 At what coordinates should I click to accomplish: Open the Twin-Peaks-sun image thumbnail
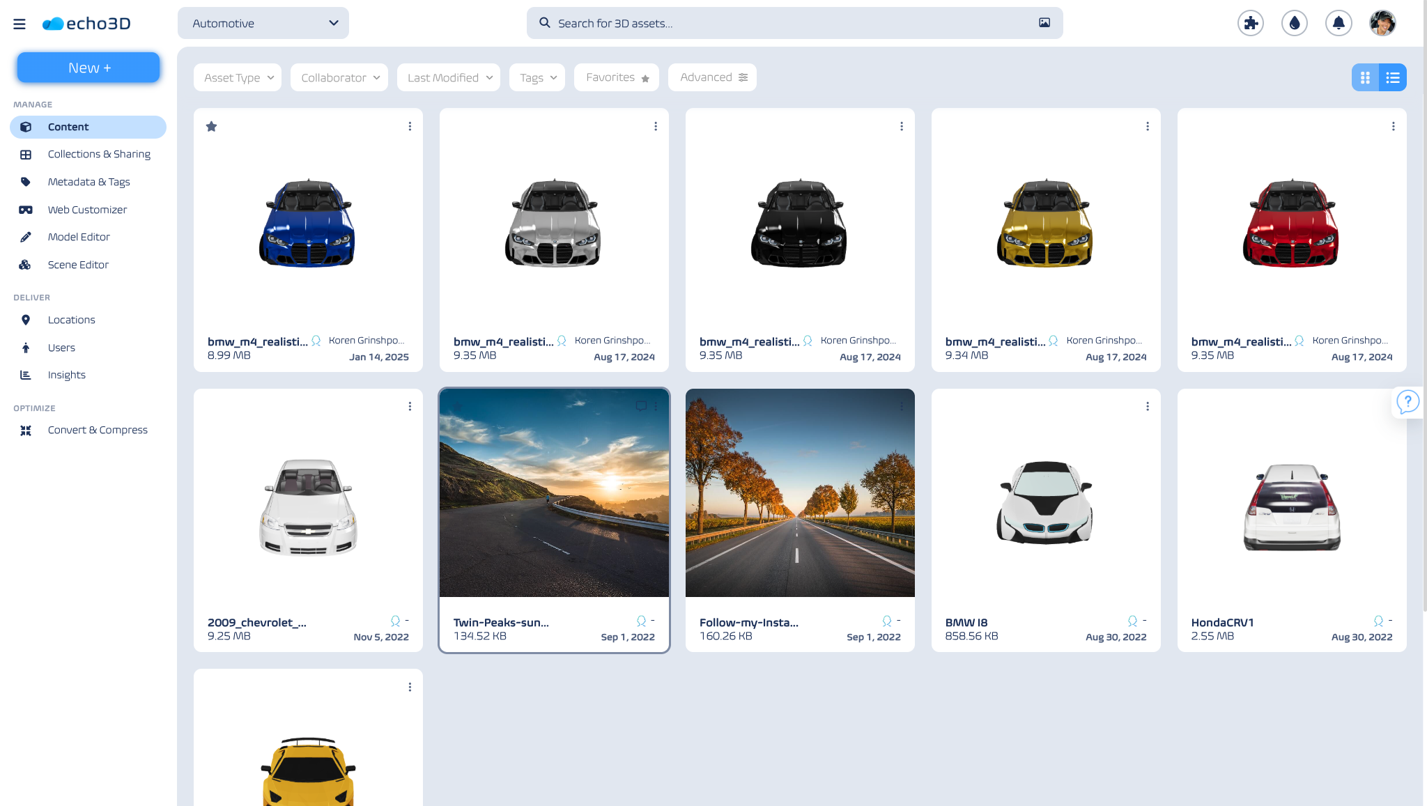(x=554, y=493)
